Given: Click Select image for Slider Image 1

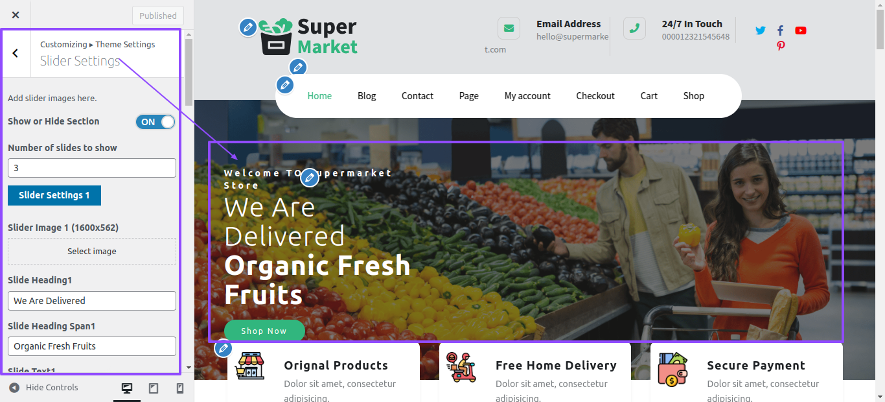Looking at the screenshot, I should pos(92,251).
